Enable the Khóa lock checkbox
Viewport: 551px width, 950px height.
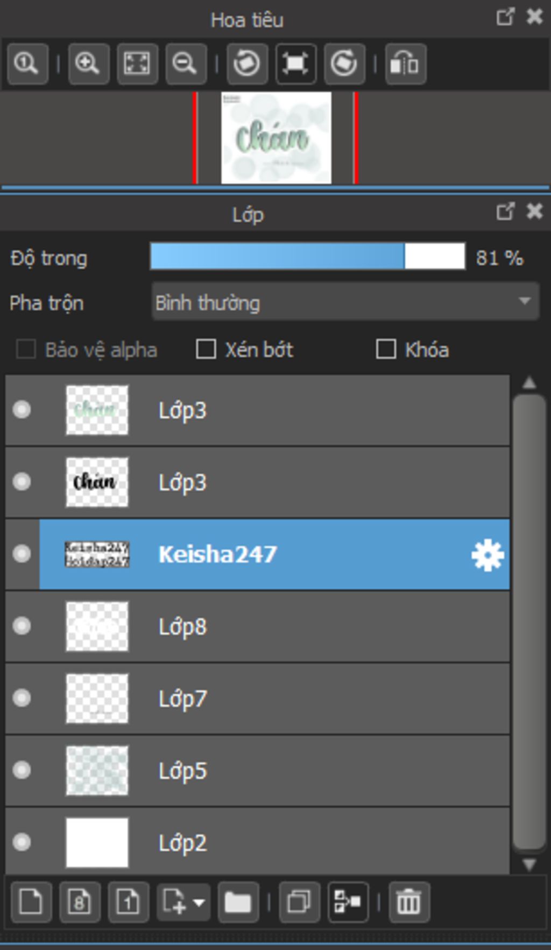tap(386, 349)
